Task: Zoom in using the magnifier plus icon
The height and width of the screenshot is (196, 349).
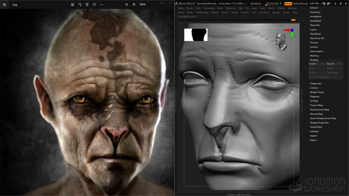Action: [134, 5]
